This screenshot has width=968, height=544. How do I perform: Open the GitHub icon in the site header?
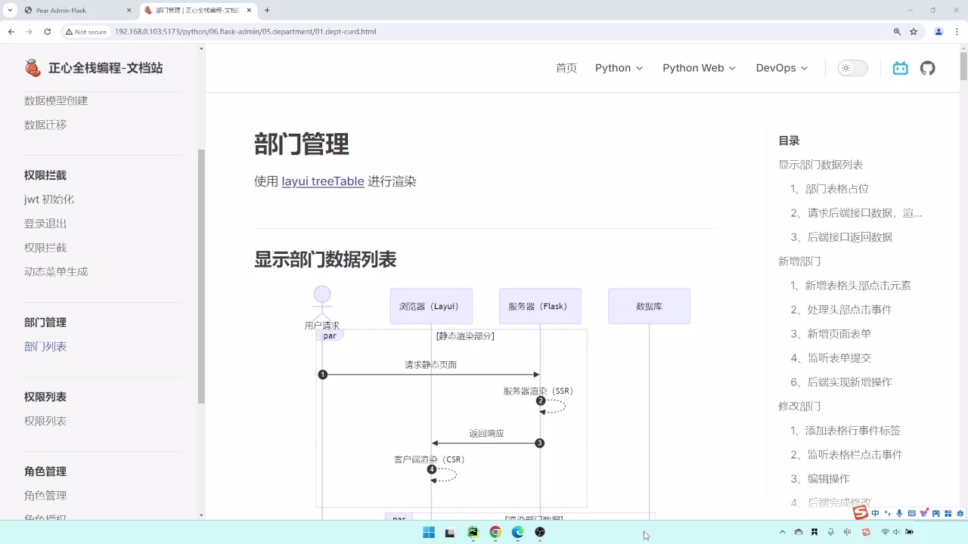coord(928,68)
